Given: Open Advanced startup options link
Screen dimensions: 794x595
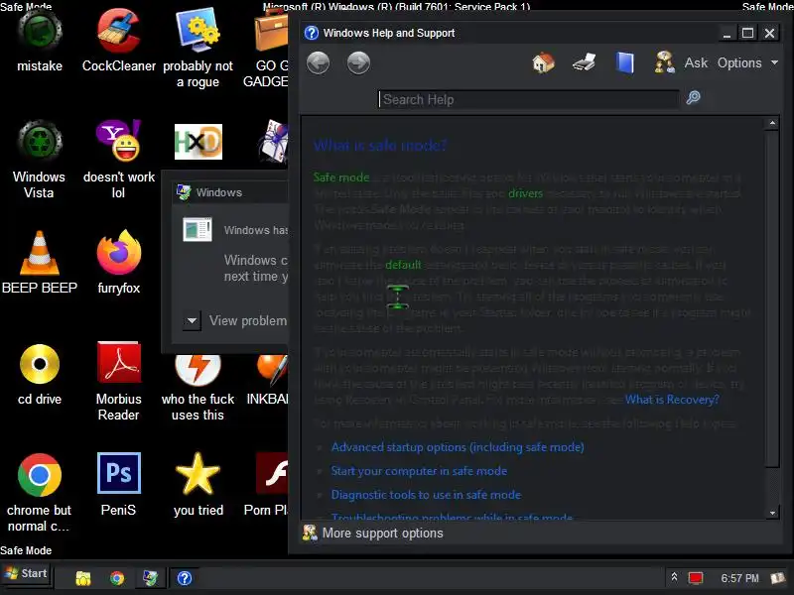Looking at the screenshot, I should (x=458, y=447).
